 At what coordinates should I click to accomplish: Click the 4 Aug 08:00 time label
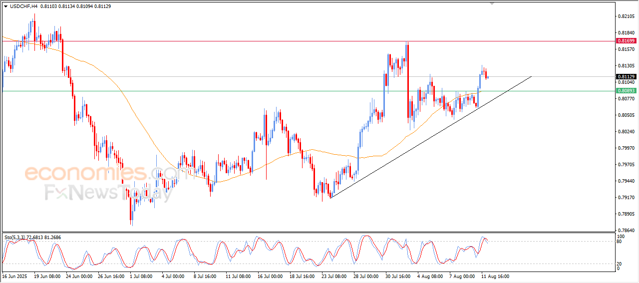coord(429,276)
